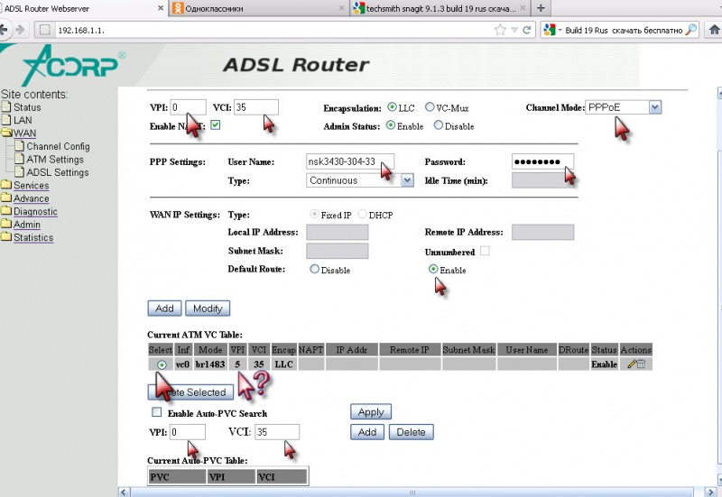Click the reload icon in the address bar

(x=527, y=30)
